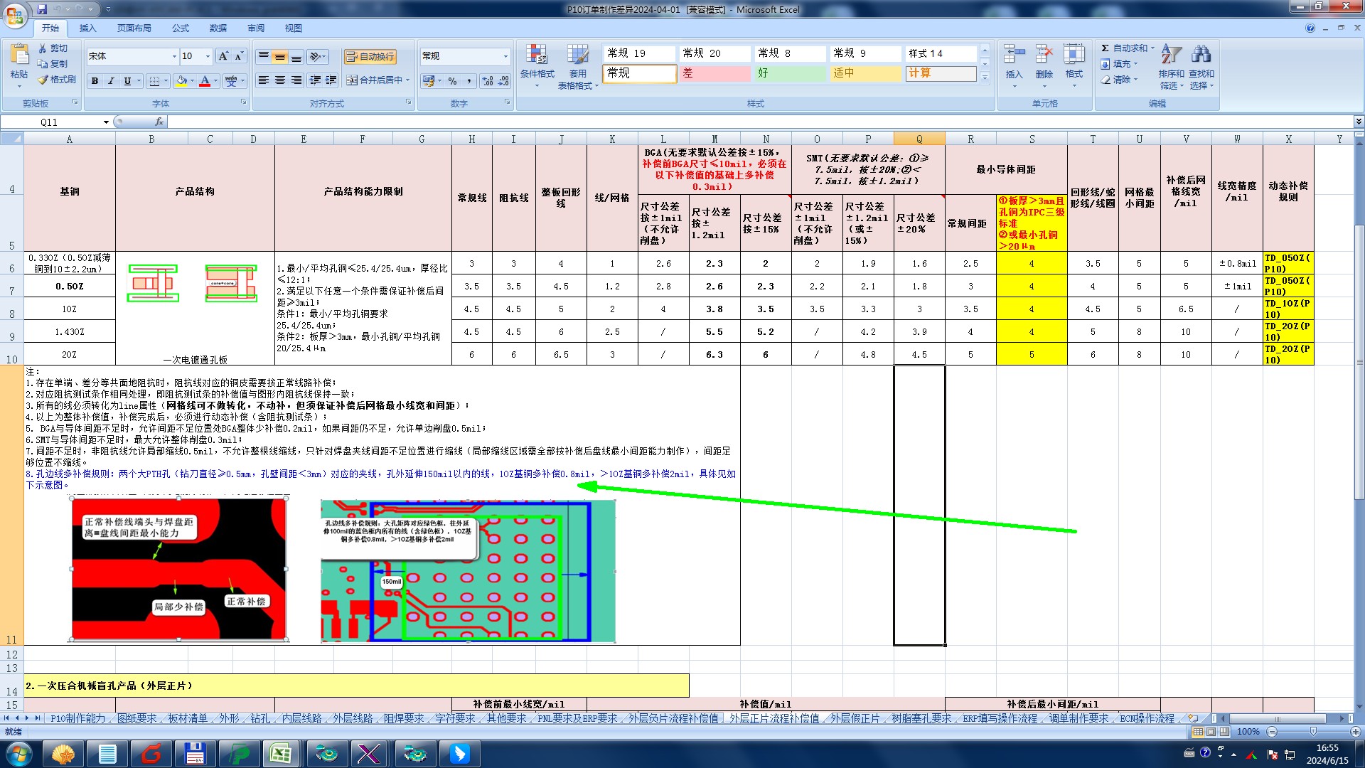Click the increase indent icon
This screenshot has height=768, width=1365.
pos(331,80)
